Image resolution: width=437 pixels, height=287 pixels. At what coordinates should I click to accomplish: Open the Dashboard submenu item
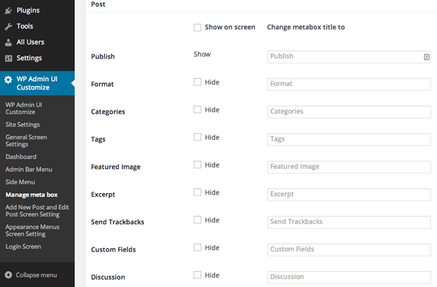[x=21, y=157]
